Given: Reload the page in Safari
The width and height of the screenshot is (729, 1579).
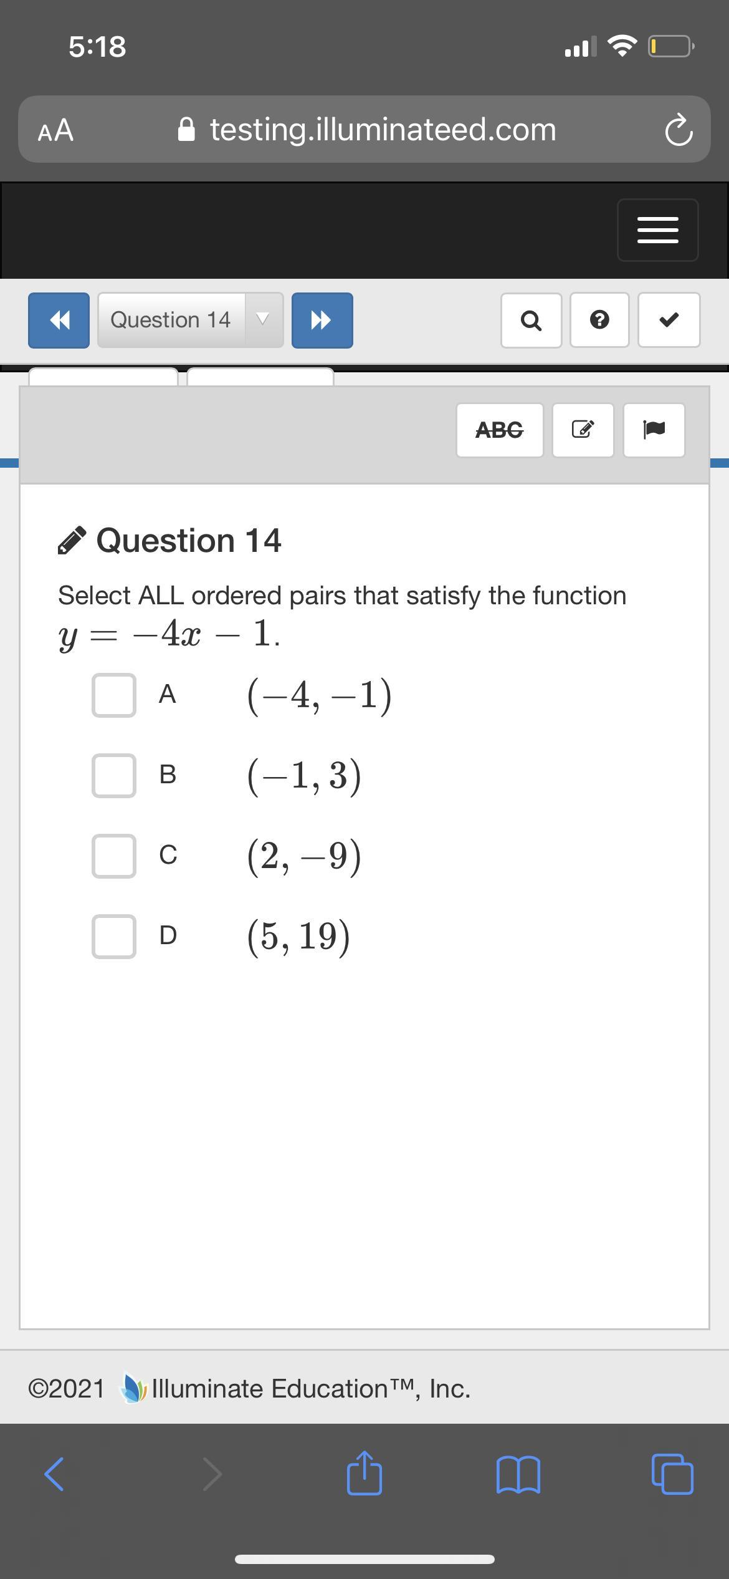Looking at the screenshot, I should (x=678, y=130).
